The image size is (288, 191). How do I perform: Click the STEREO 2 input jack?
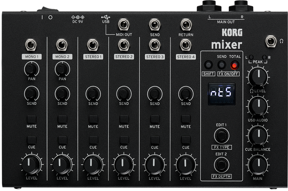[124, 45]
